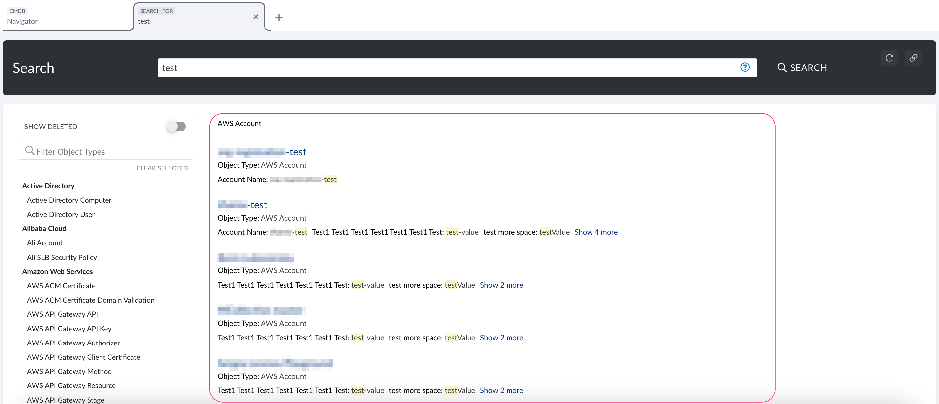Enable the SHOW DELETED toggle
Image resolution: width=939 pixels, height=404 pixels.
pyautogui.click(x=177, y=127)
